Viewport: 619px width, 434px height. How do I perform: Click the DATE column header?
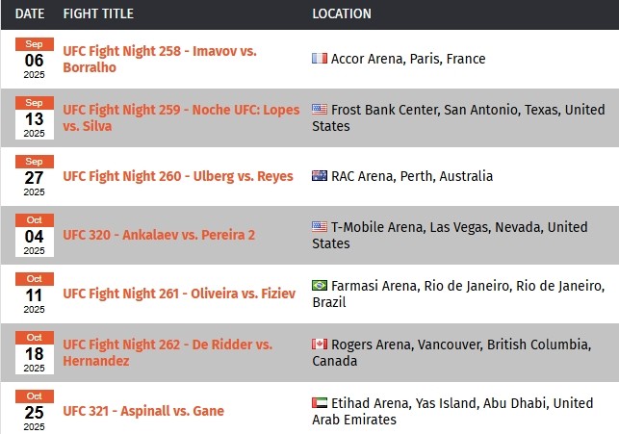[x=30, y=13]
